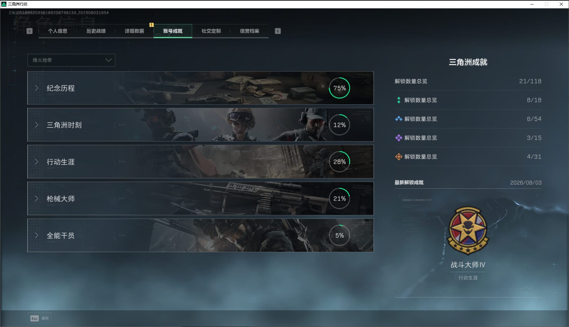Expand the 纪念历程 category chevron
569x327 pixels.
click(37, 88)
